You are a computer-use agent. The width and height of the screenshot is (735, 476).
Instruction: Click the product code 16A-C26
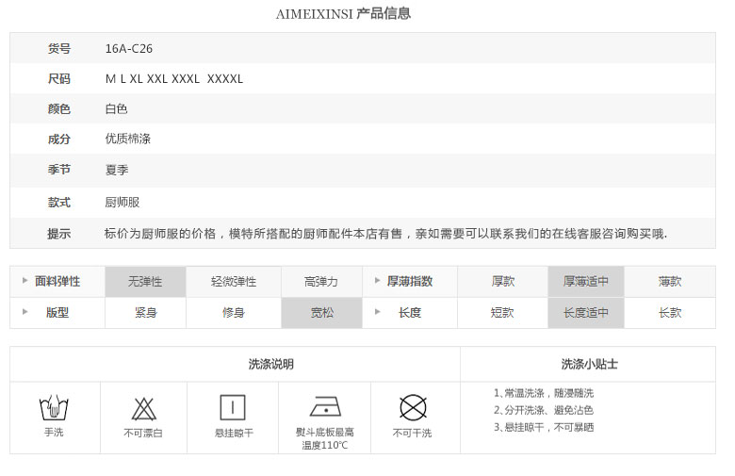coord(129,49)
